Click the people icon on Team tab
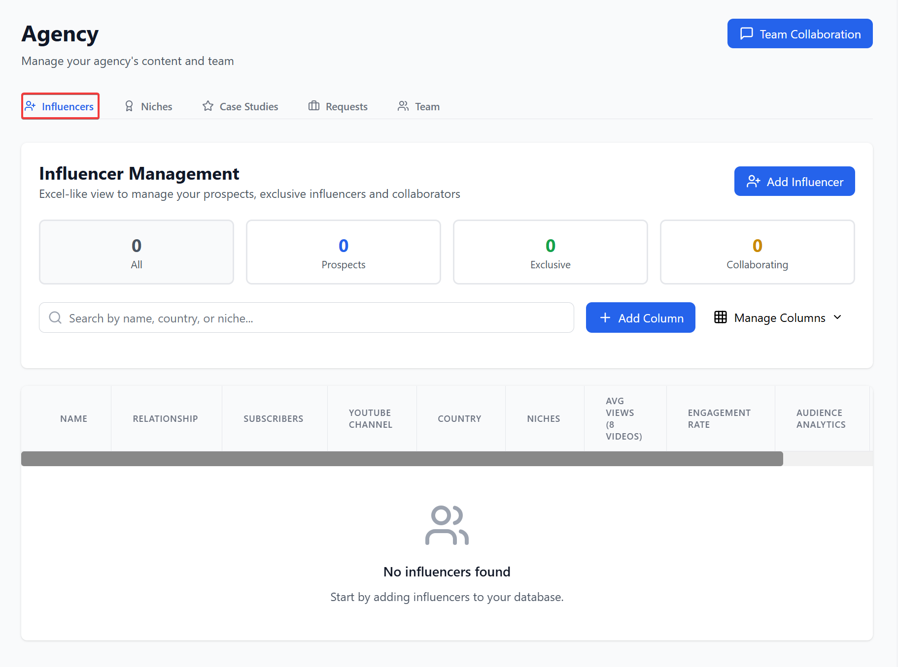Viewport: 898px width, 667px height. click(403, 106)
